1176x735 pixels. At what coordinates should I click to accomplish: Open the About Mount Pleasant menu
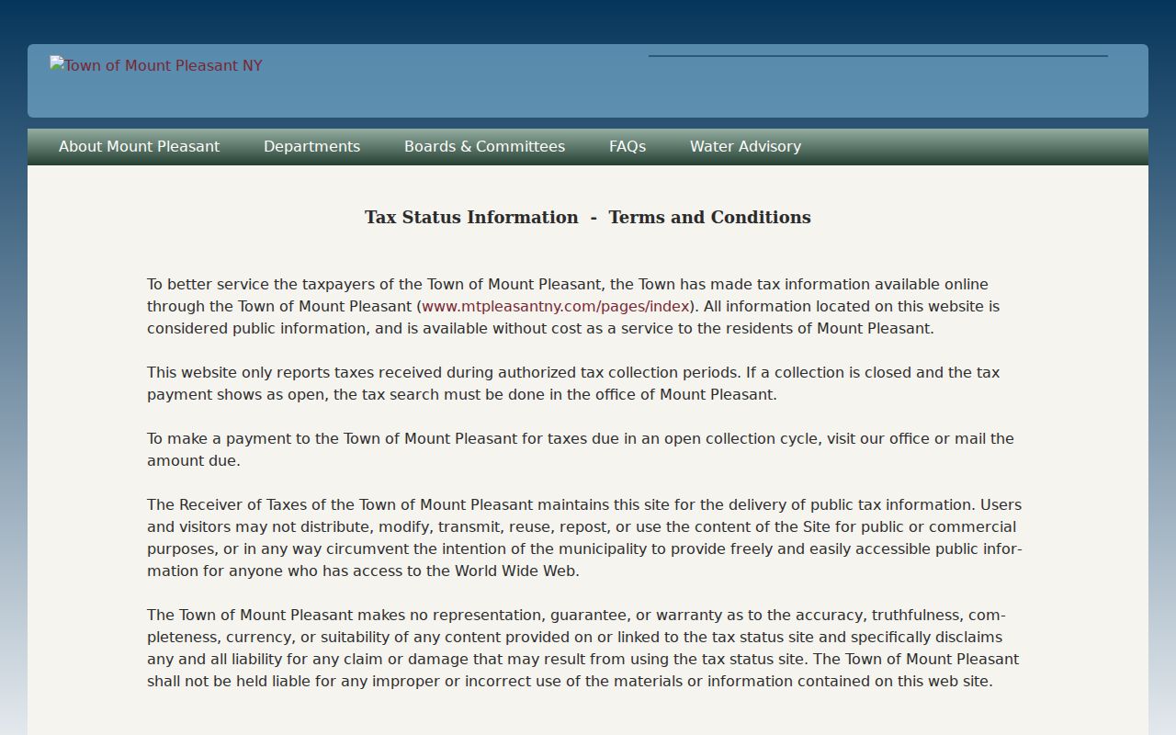coord(139,147)
